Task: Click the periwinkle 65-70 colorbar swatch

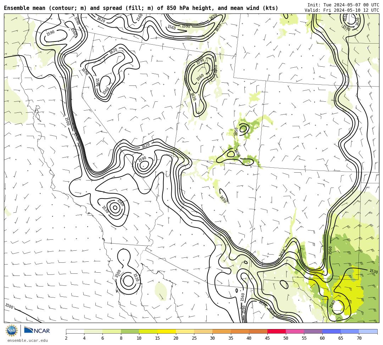Action: click(350, 331)
